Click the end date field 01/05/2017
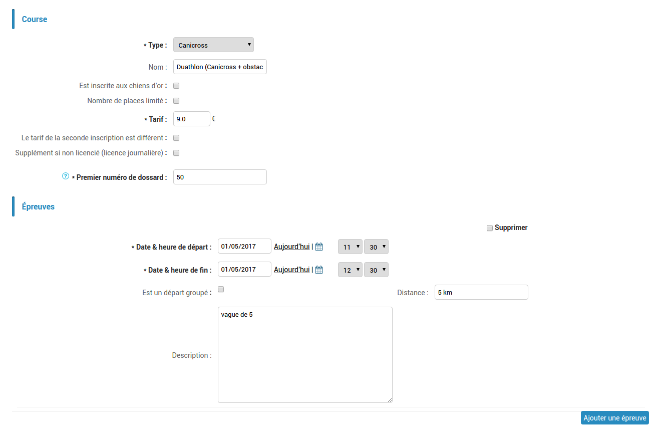This screenshot has height=433, width=652. click(x=244, y=270)
